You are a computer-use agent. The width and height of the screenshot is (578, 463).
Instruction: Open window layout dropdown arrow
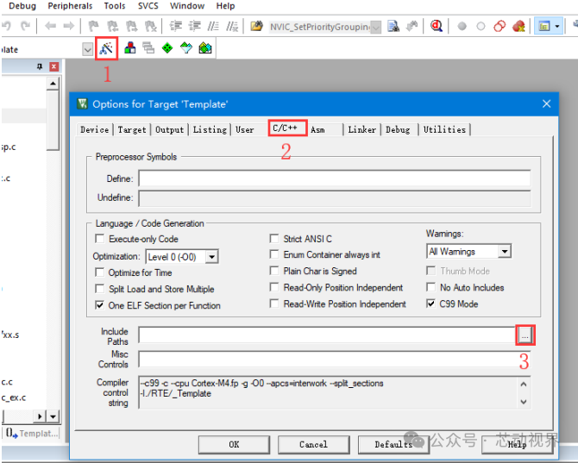click(557, 26)
